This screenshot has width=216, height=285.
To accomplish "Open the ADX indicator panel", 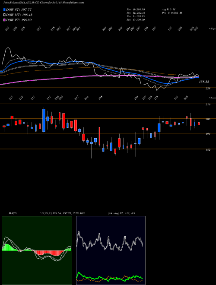I will (x=111, y=250).
